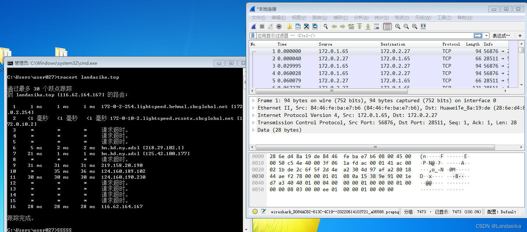
Task: Open a capture file using folder icon
Action: 290,26
